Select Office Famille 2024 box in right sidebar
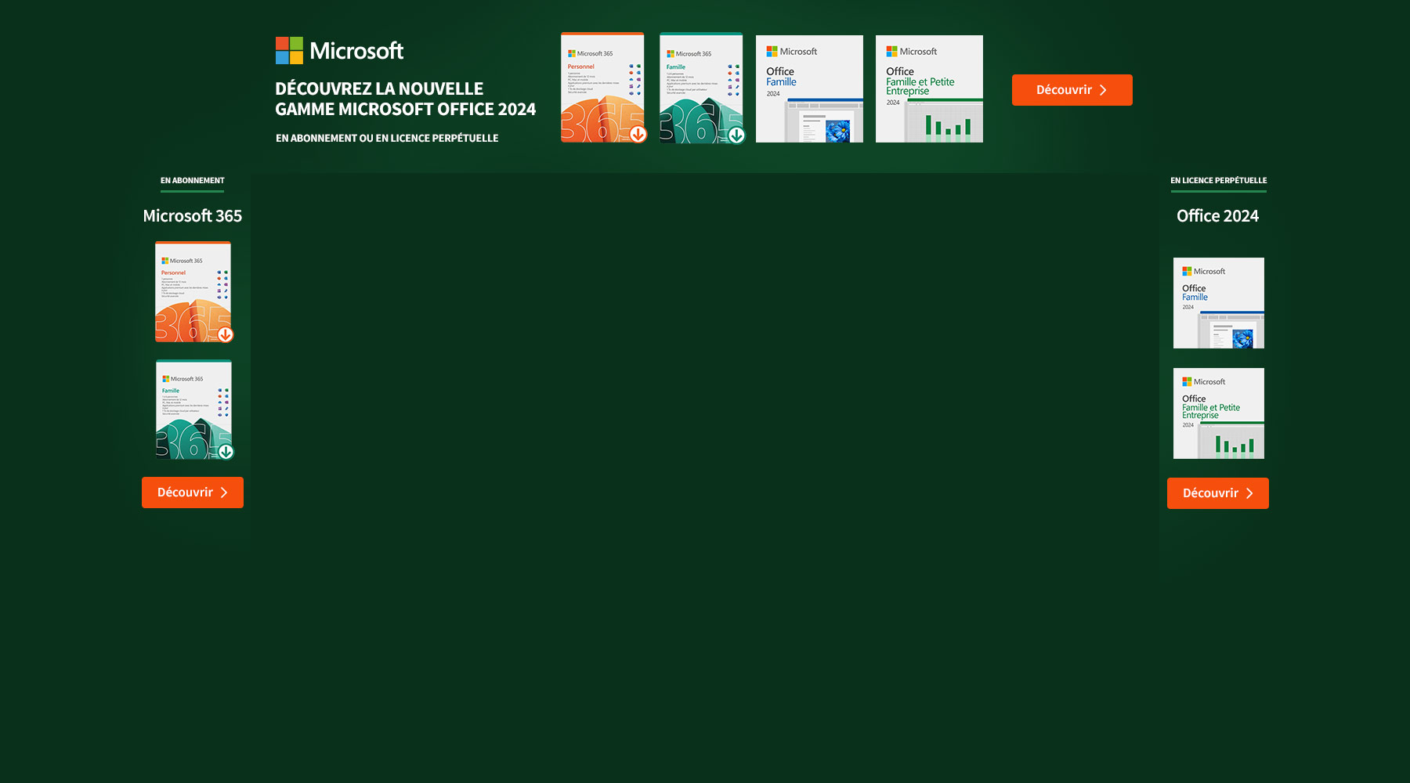Viewport: 1410px width, 783px height. (1219, 303)
